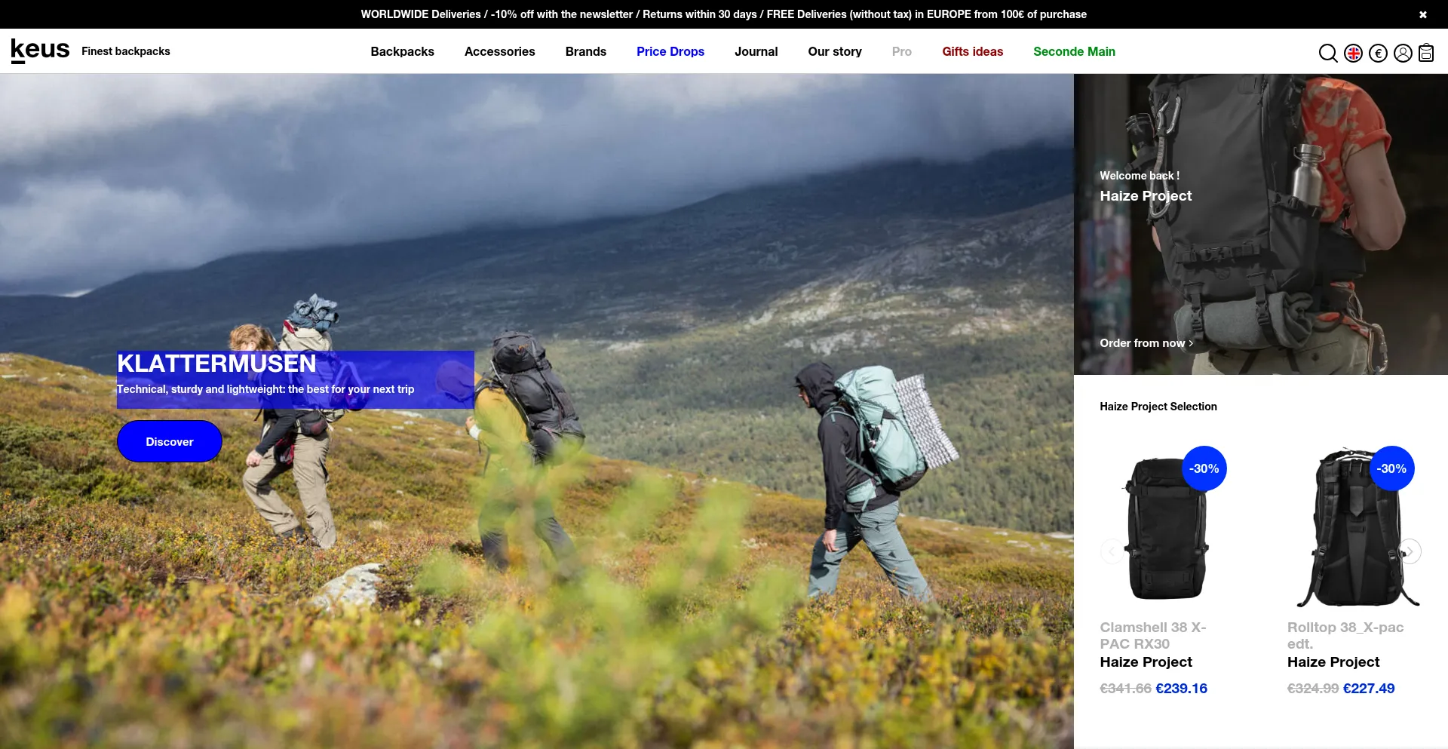The height and width of the screenshot is (749, 1448).
Task: Open Our story page
Action: pos(835,51)
